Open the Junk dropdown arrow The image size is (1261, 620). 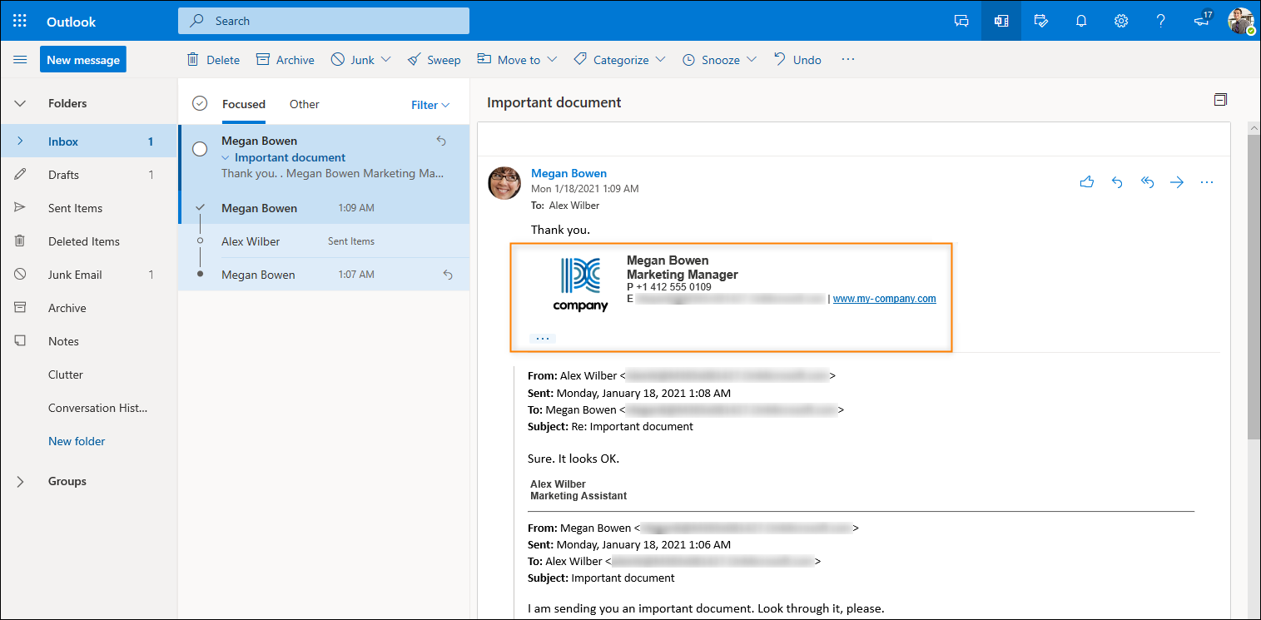tap(385, 60)
